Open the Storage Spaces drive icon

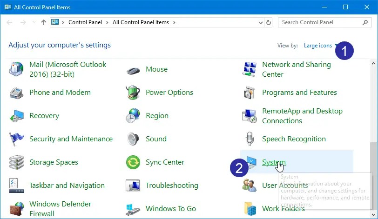(x=17, y=162)
